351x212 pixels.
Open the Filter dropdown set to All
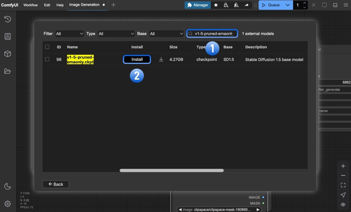(x=69, y=33)
